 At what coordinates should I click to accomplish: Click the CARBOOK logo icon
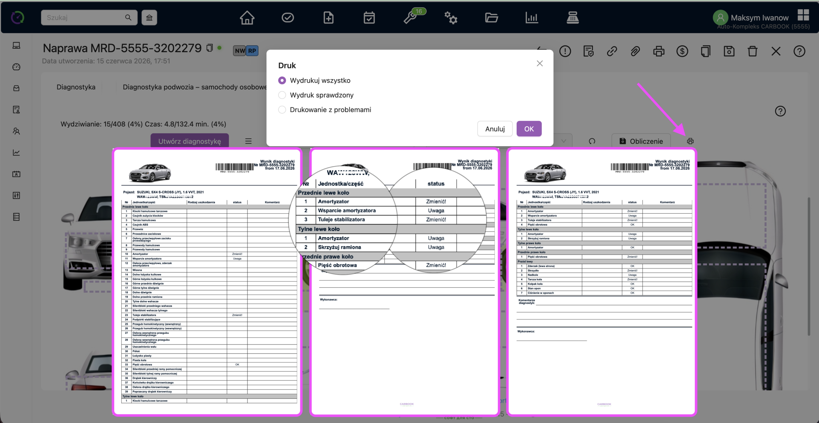pos(17,18)
